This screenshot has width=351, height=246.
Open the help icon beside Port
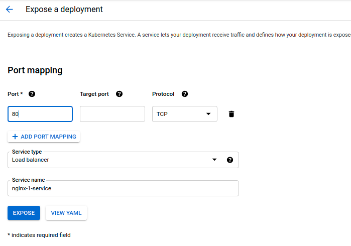pos(32,94)
